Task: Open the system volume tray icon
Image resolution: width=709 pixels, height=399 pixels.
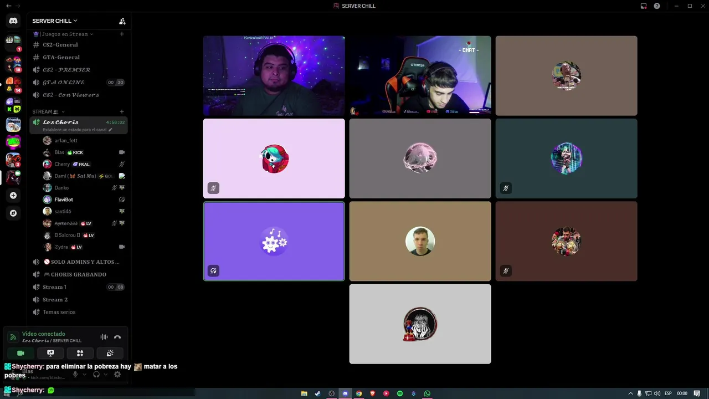Action: (657, 393)
